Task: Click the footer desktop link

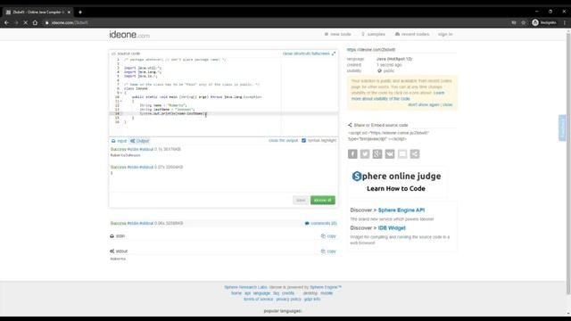Action: [x=310, y=293]
